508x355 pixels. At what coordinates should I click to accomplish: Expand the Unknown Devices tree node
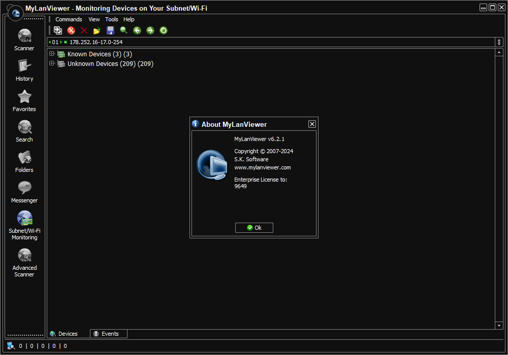(52, 63)
